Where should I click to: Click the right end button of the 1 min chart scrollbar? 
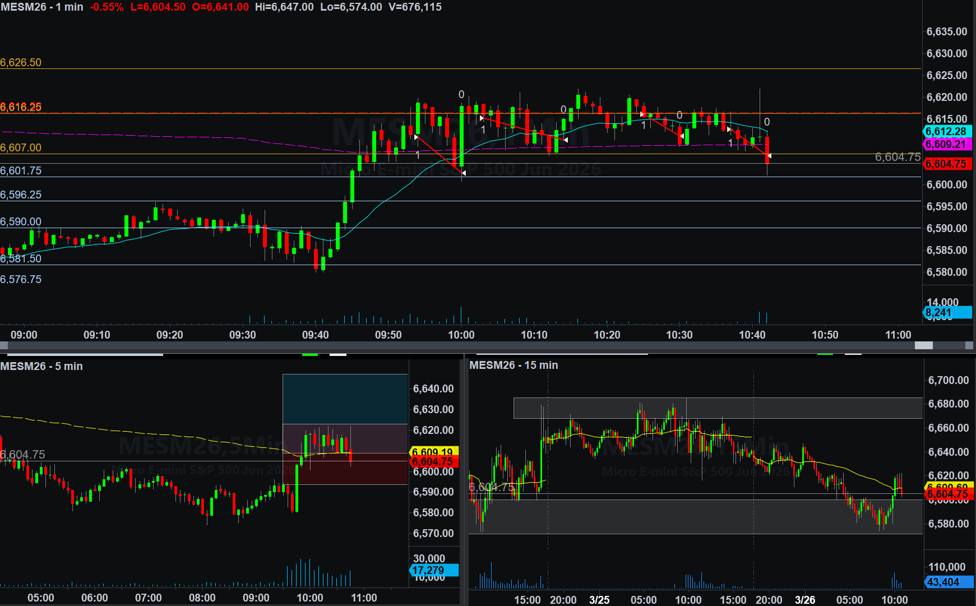pyautogui.click(x=969, y=345)
